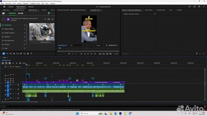Open timeline display settings wrench
This screenshot has height=116, width=207.
click(16, 63)
